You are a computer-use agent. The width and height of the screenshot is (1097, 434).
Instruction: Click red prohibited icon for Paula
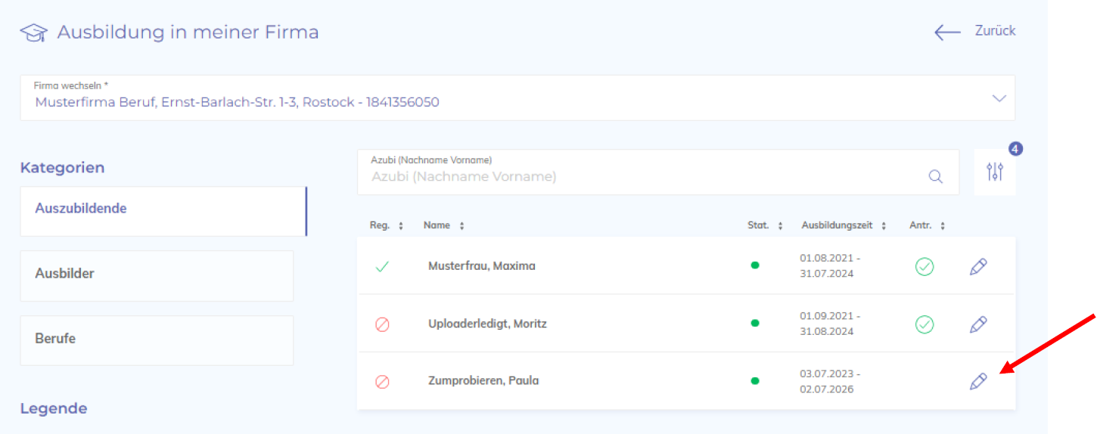(x=382, y=381)
